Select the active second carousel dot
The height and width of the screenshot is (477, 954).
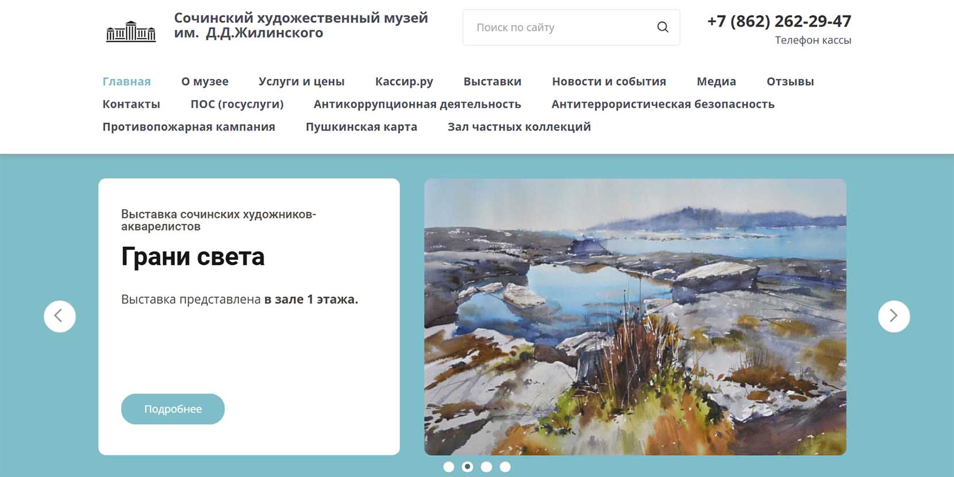click(468, 467)
